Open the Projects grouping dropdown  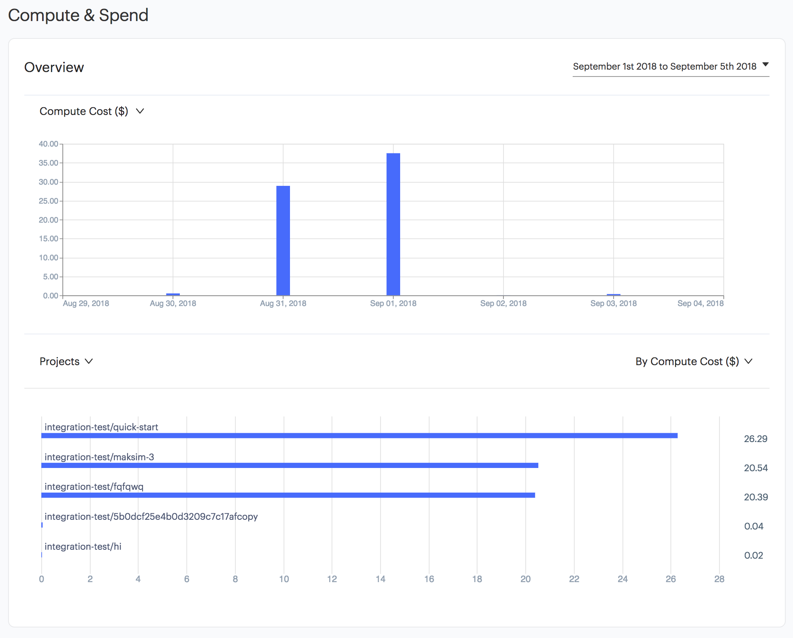[66, 362]
